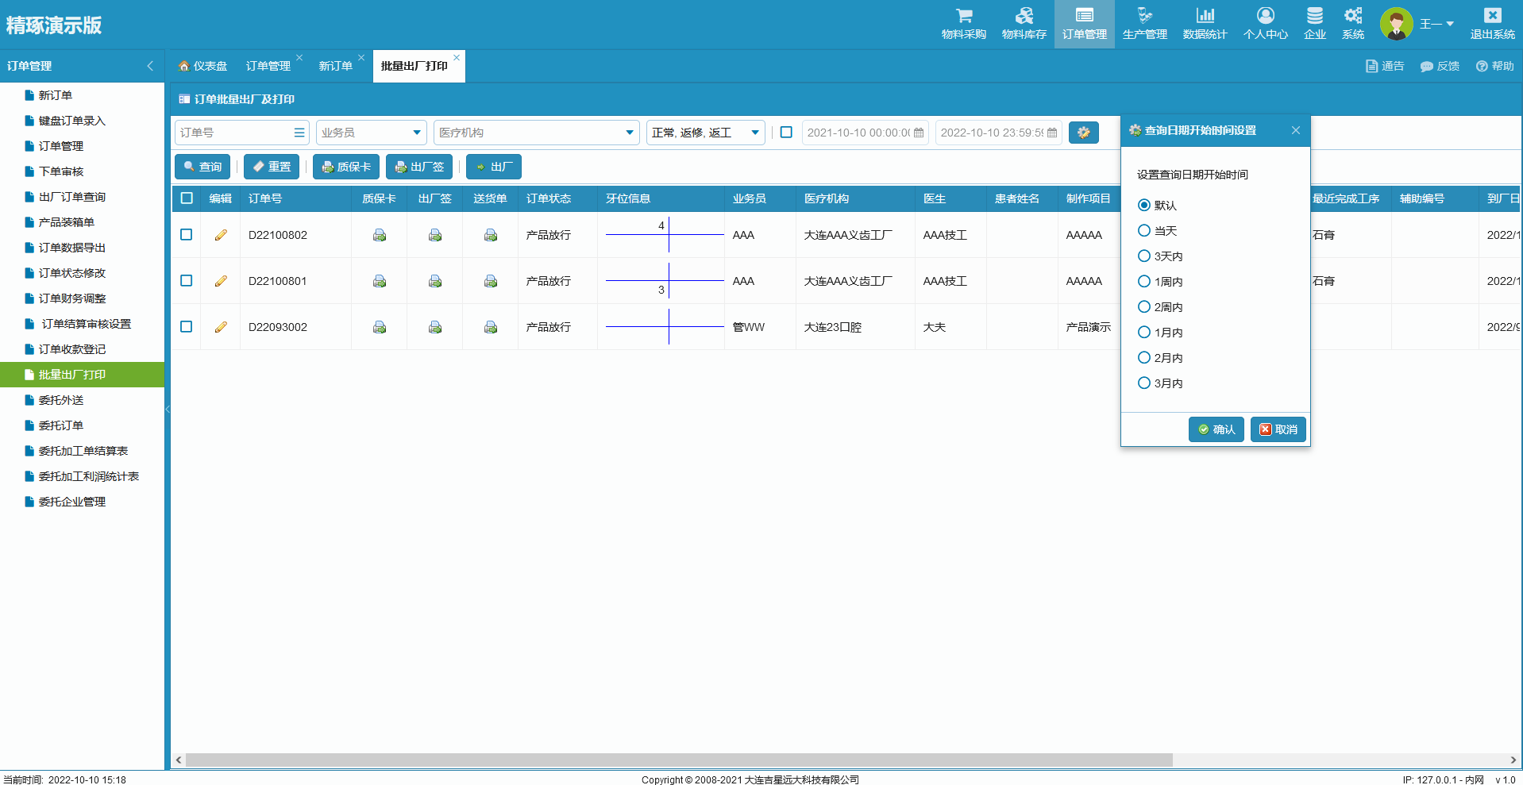1523x785 pixels.
Task: Open the 企业 database icon
Action: tap(1315, 16)
